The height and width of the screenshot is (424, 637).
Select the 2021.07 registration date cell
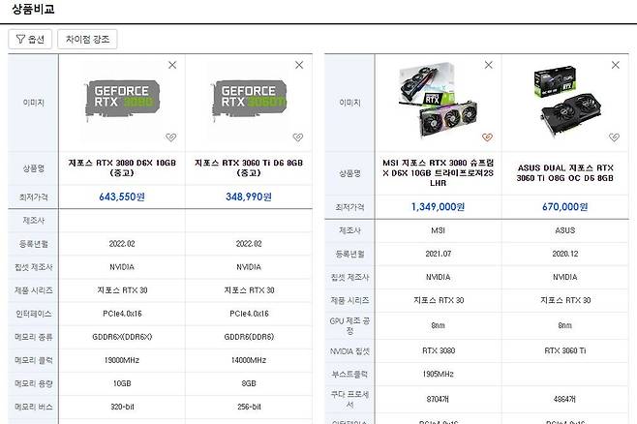[439, 254]
